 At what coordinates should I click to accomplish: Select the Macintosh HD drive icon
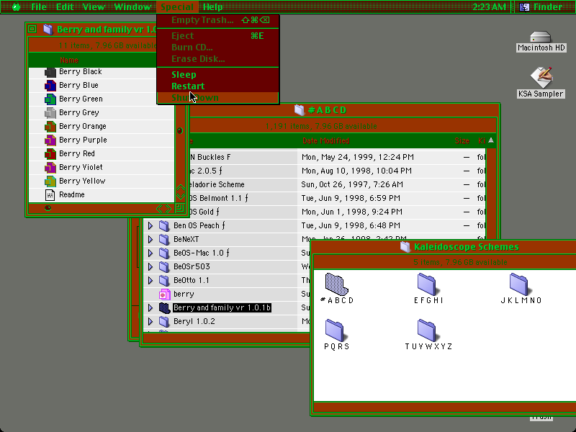(541, 37)
